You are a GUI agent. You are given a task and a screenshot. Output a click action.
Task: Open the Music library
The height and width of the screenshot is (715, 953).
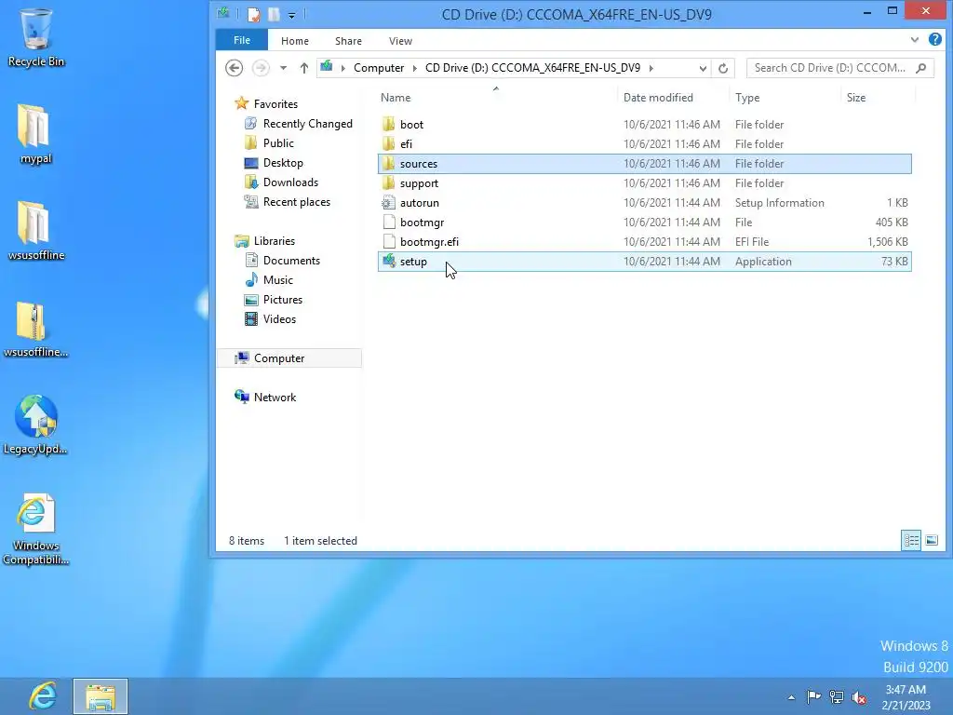pyautogui.click(x=277, y=279)
